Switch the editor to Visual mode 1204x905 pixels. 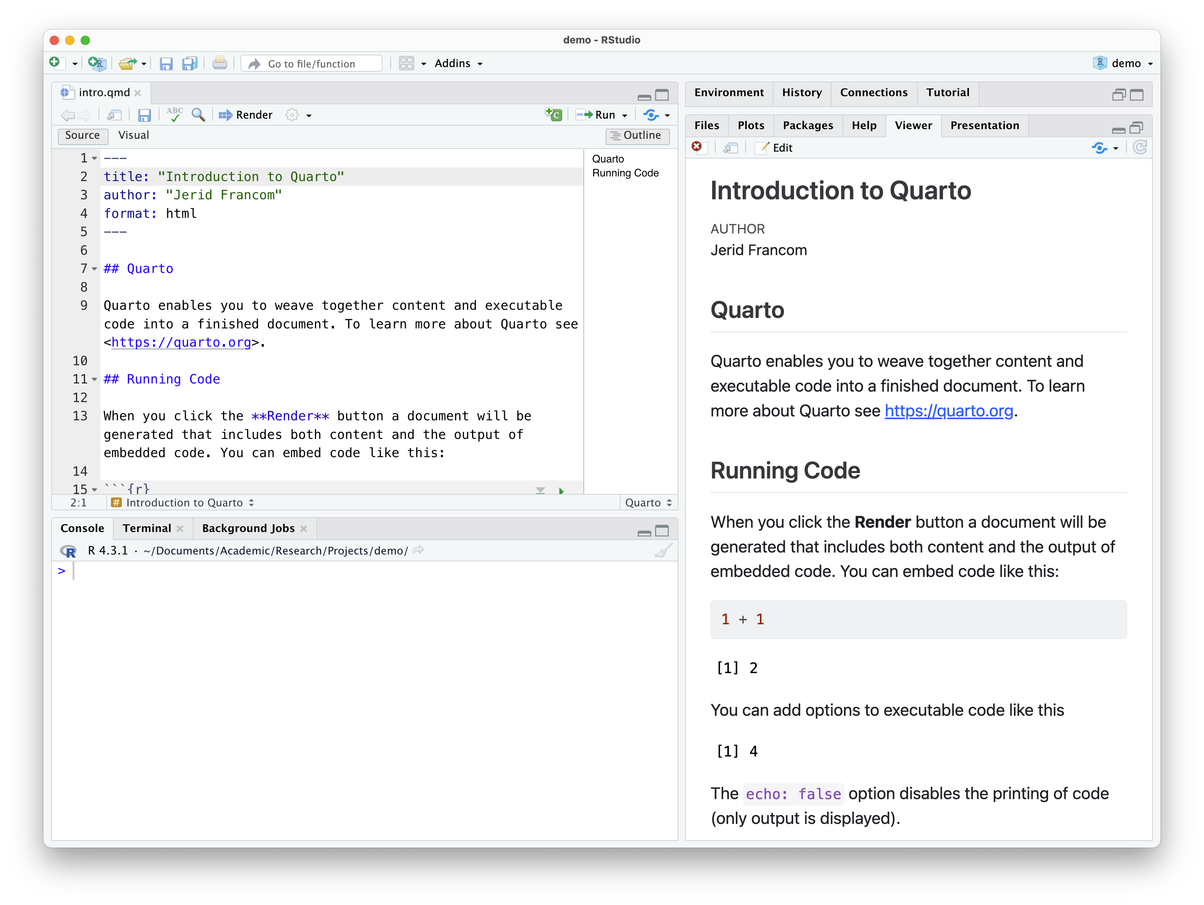(x=133, y=135)
